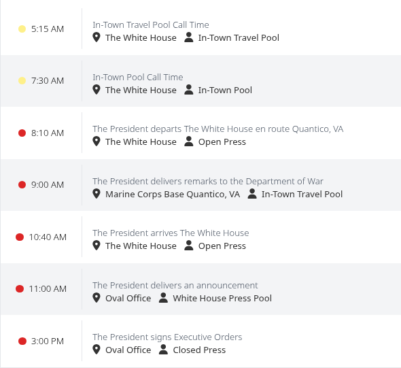The width and height of the screenshot is (401, 368).
Task: Click the person icon before In-Town Pool
Action: [x=189, y=90]
